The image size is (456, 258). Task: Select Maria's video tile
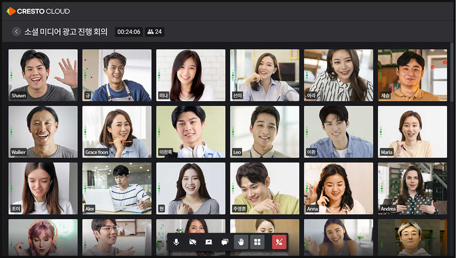tap(413, 132)
